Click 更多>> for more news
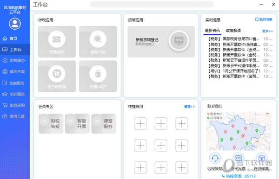This screenshot has width=279, height=179. coord(267,31)
